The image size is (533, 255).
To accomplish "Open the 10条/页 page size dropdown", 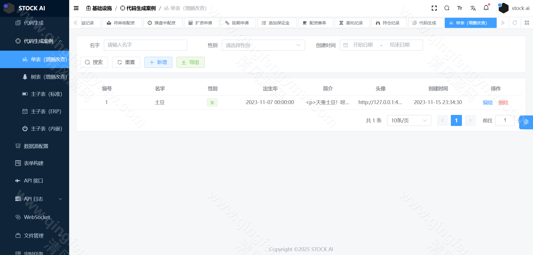I will point(409,120).
